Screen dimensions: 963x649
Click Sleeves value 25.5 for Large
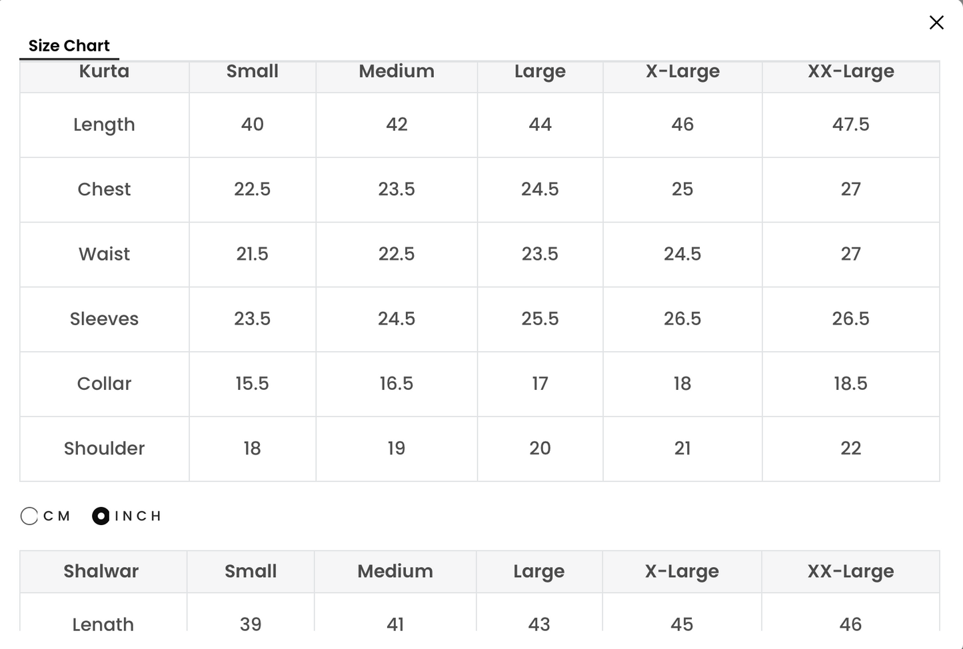click(x=540, y=319)
